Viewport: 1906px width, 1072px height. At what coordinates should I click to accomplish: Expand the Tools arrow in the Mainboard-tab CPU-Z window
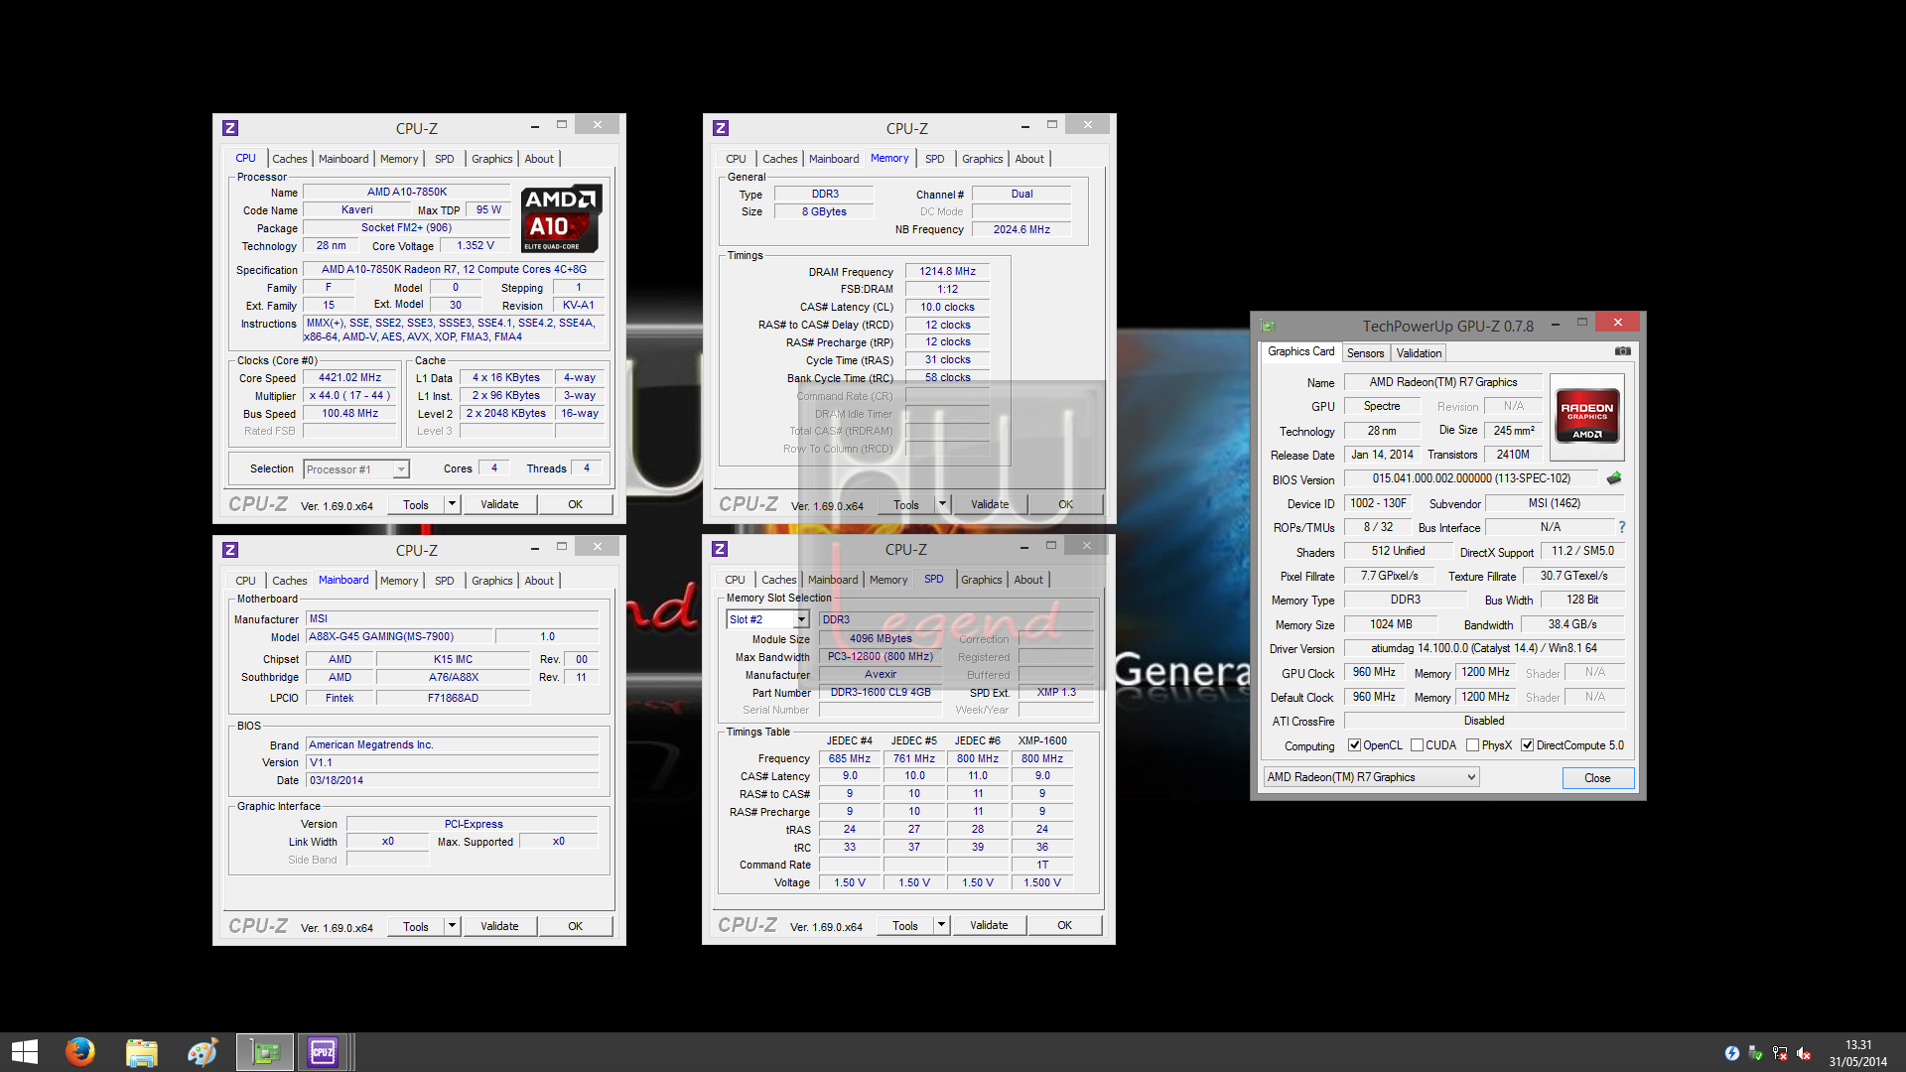pos(452,926)
